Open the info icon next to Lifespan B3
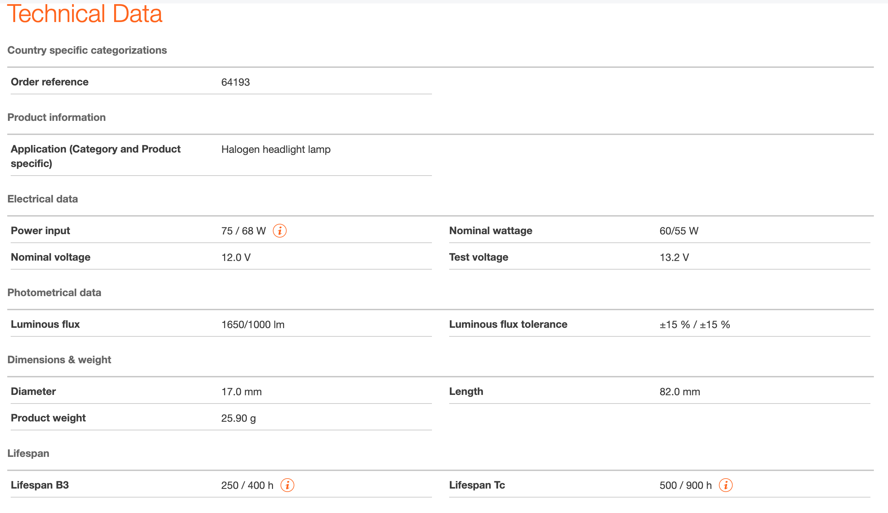 click(287, 485)
